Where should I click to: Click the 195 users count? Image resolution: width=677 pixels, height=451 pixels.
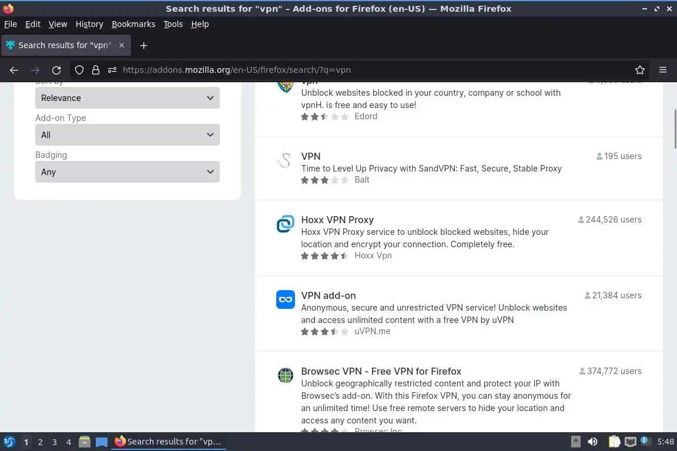point(619,156)
